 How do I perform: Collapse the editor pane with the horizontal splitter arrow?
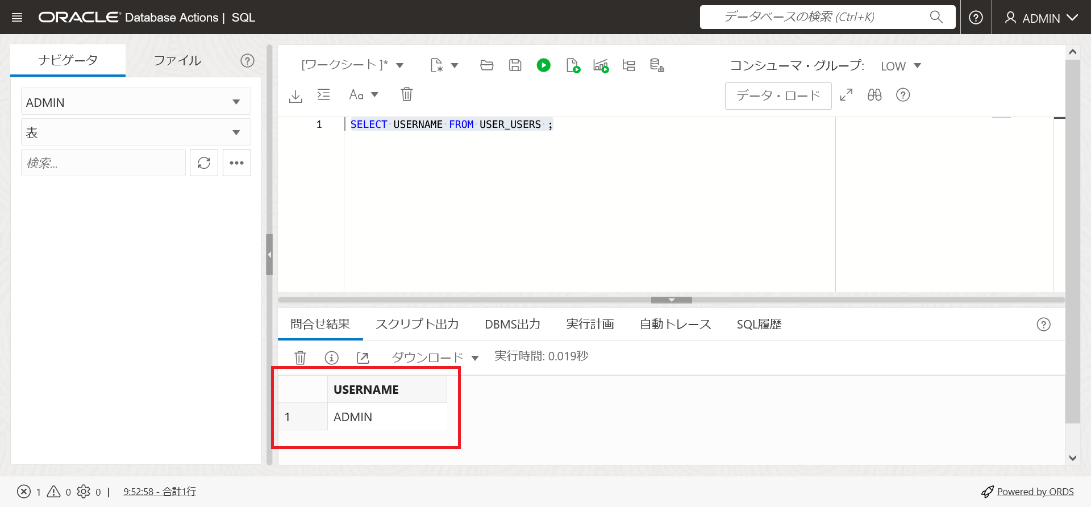[x=672, y=300]
